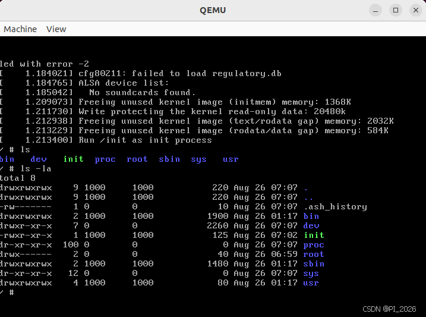The image size is (426, 317).
Task: Click 'root' directory name in ls -la listing
Action: (x=314, y=254)
